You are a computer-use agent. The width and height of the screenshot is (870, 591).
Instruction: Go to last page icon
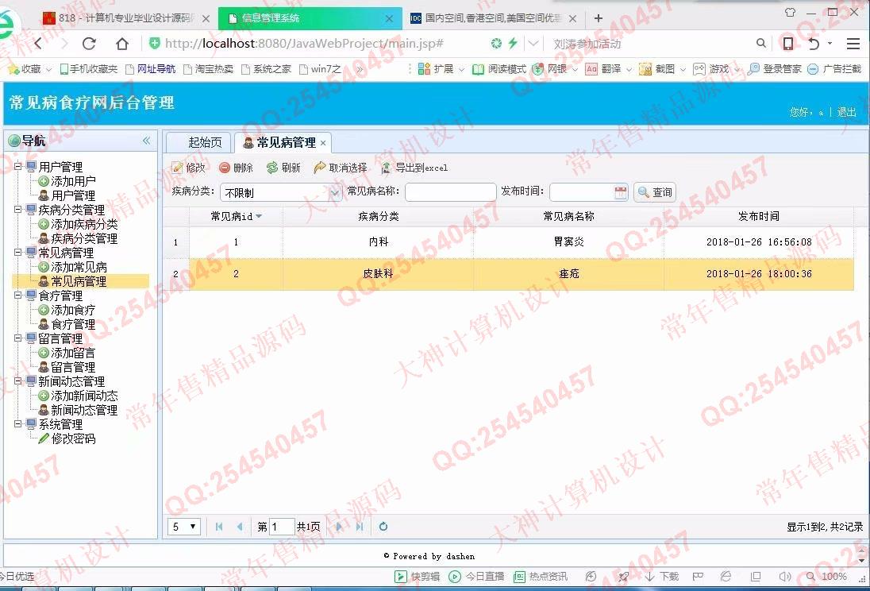click(x=360, y=527)
